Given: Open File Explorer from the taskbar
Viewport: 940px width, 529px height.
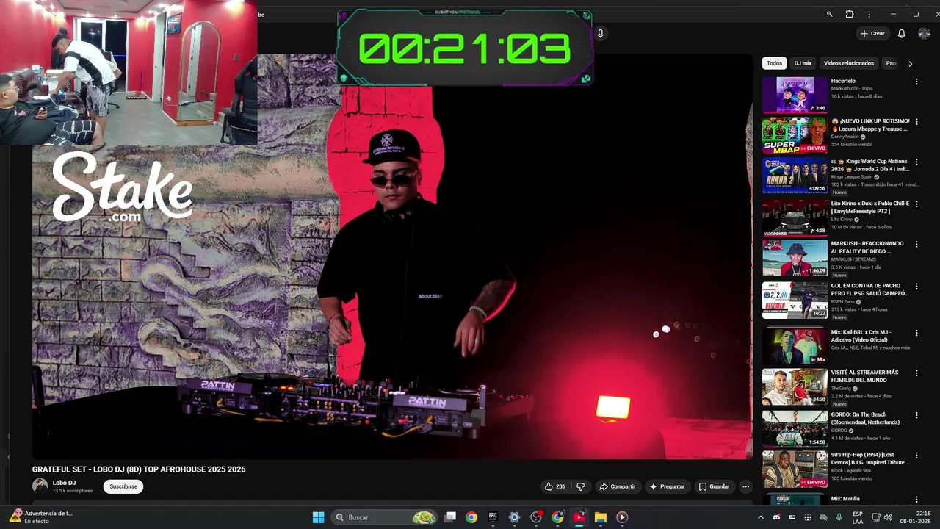Looking at the screenshot, I should click(x=601, y=517).
